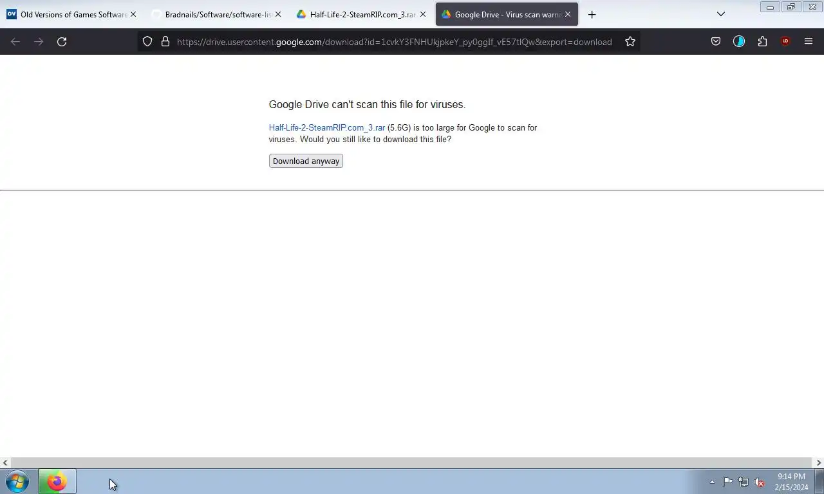Open Action Center flag icon
This screenshot has width=824, height=494.
pos(727,481)
